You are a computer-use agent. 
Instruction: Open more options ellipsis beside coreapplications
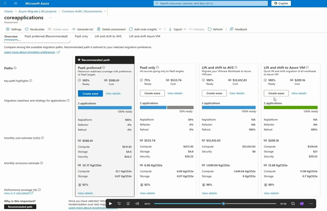click(50, 18)
